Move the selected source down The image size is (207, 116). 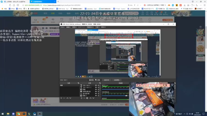(93, 98)
